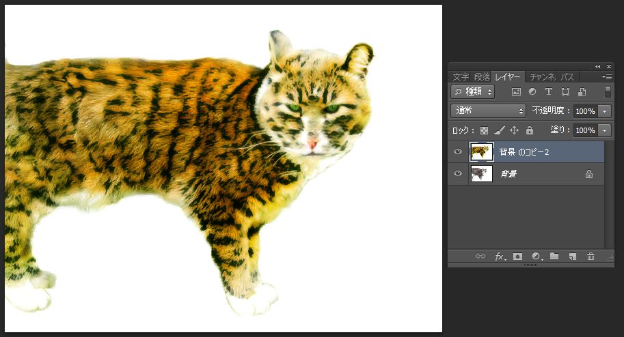Open the 通常 blend mode dropdown
Viewport: 624px width, 337px height.
(x=488, y=111)
